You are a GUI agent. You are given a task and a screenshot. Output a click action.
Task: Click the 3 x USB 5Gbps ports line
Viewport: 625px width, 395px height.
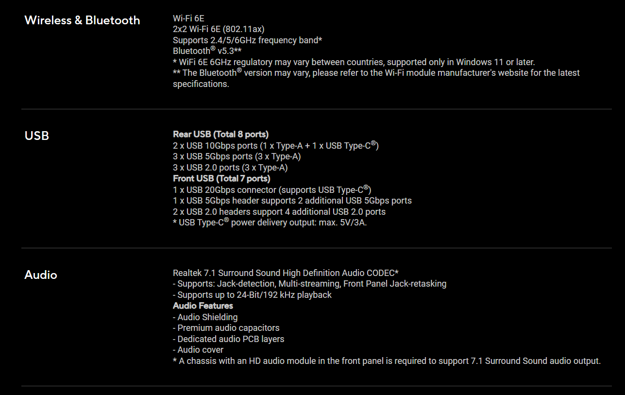pyautogui.click(x=237, y=156)
